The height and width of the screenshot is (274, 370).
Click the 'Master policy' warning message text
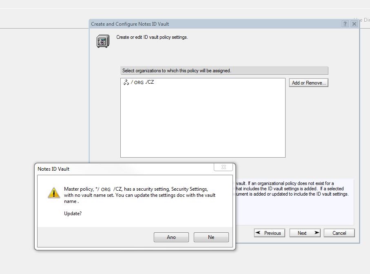[140, 195]
